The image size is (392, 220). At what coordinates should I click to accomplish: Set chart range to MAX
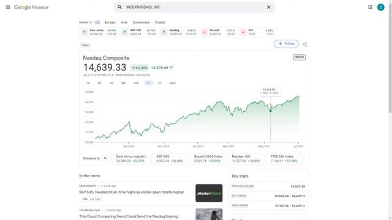coord(173,83)
